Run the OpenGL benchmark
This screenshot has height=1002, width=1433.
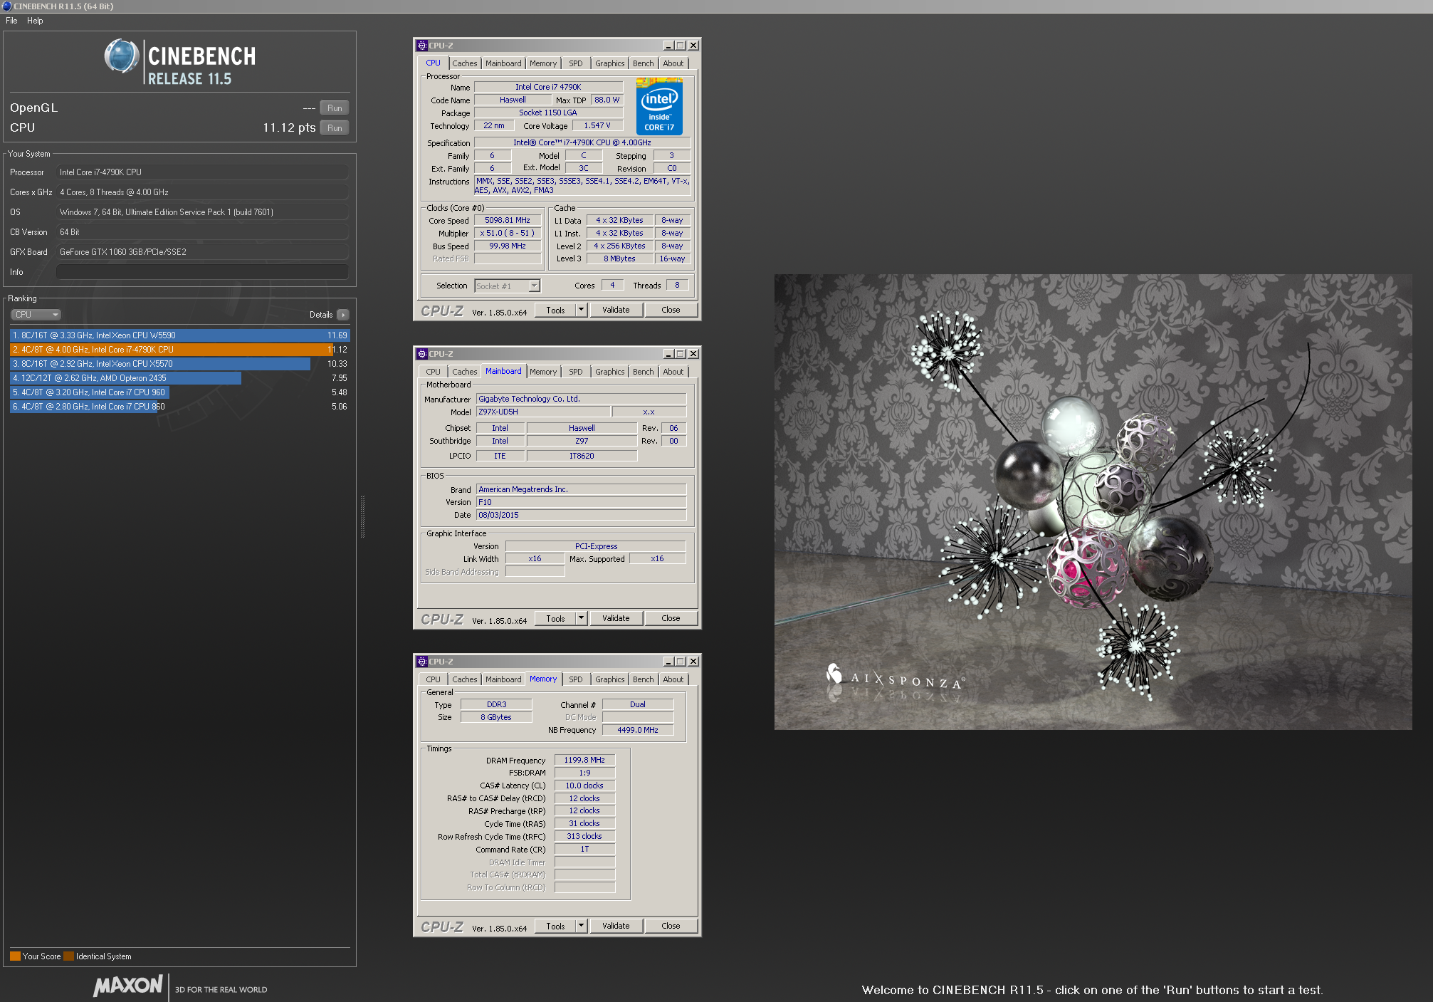335,108
